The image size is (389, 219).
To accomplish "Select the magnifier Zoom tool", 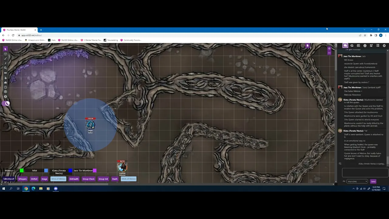I will click(5, 68).
